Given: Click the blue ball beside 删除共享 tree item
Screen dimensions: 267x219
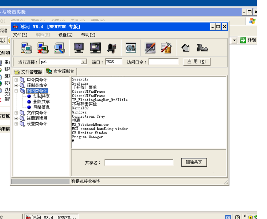Looking at the screenshot, I should [x=29, y=102].
